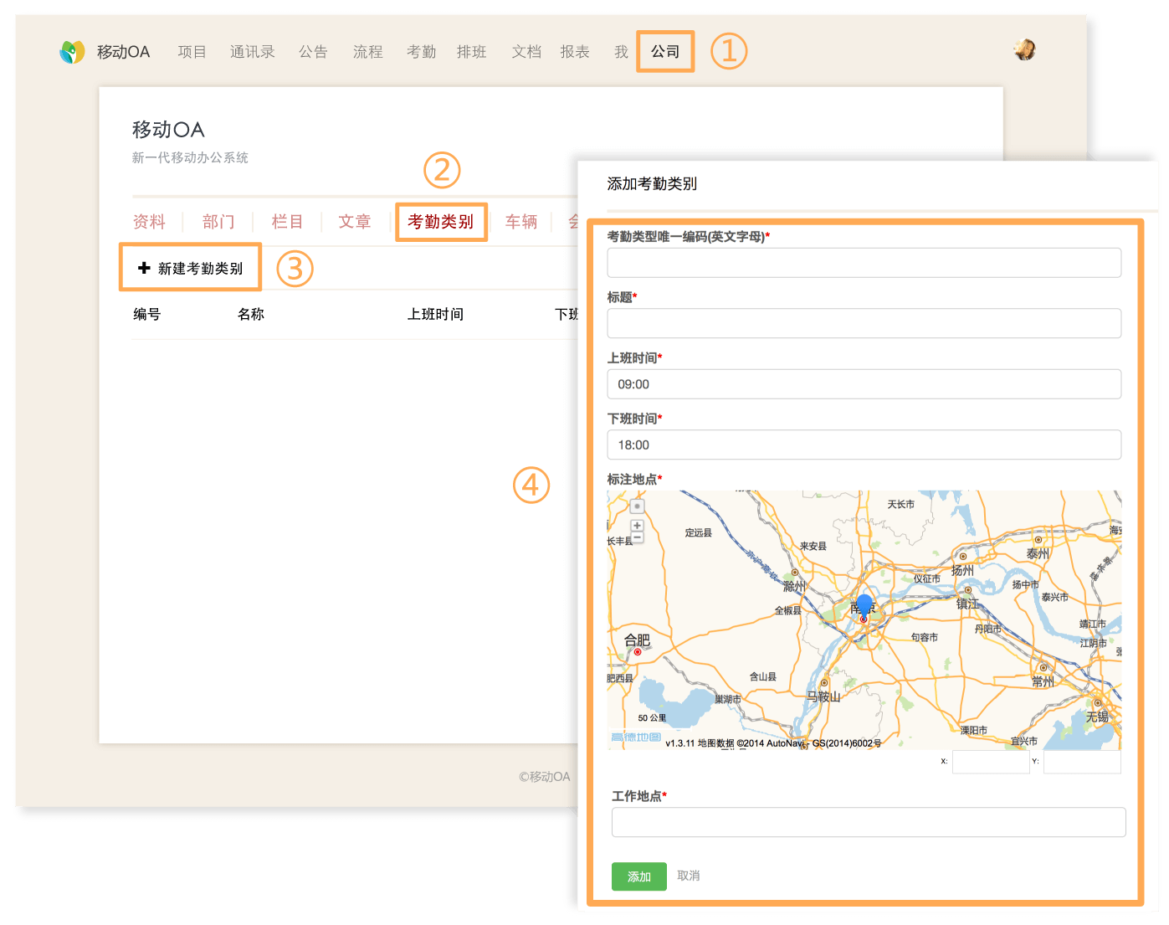Click the X coordinate input below the map
The image size is (1169, 925).
(x=990, y=762)
